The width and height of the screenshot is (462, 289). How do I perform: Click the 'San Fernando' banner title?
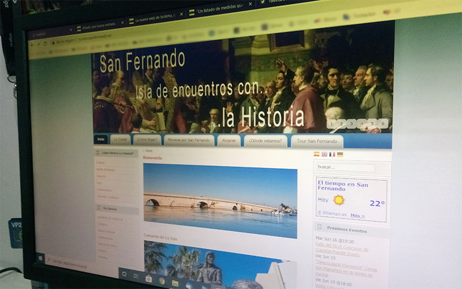[x=142, y=61]
